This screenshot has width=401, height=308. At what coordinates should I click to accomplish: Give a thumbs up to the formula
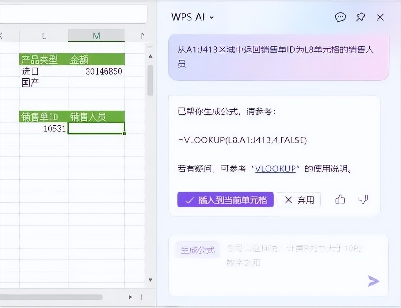(340, 200)
